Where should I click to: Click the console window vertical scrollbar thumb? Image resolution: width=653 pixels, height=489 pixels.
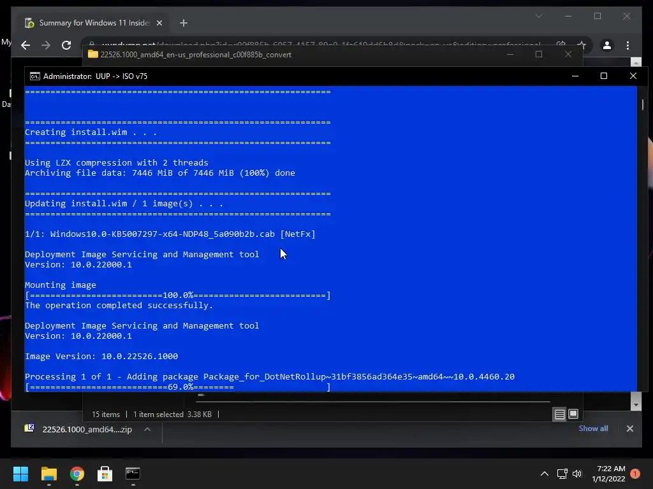click(x=643, y=104)
